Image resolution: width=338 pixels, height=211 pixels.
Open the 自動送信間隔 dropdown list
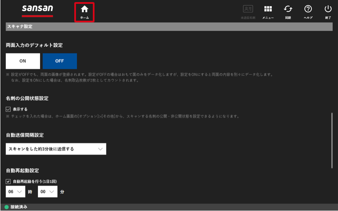[56, 149]
